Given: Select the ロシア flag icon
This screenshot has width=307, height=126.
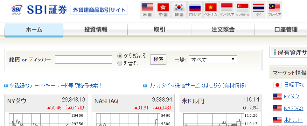Looking at the screenshot, I should [x=195, y=10].
